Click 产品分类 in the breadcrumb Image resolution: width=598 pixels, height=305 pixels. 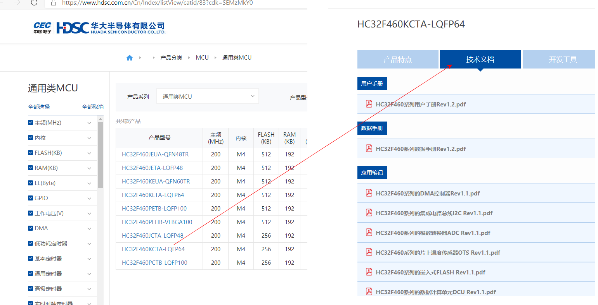(171, 58)
